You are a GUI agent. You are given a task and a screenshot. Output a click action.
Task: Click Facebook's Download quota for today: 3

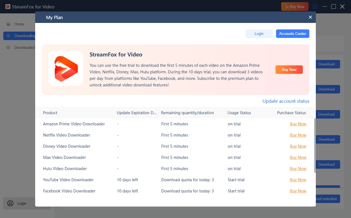[187, 191]
